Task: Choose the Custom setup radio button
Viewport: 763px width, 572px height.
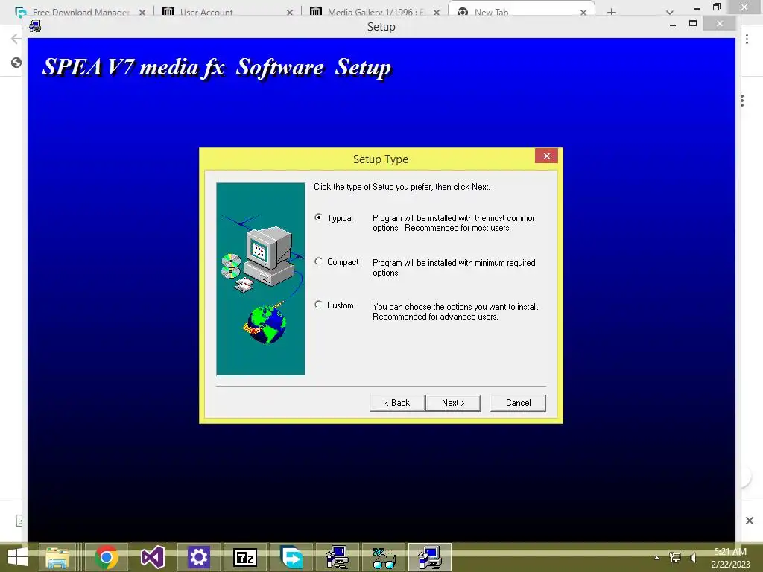Action: coord(318,305)
